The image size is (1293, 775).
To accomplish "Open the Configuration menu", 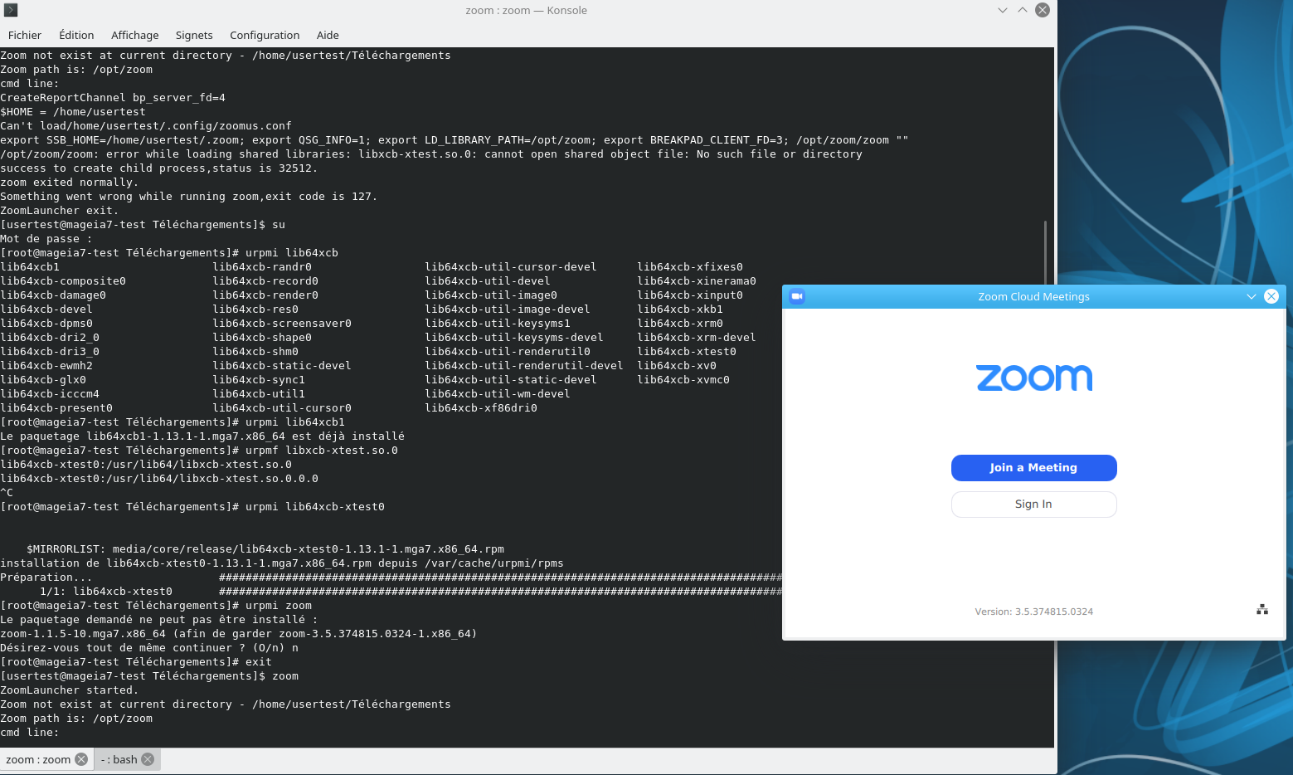I will 265,35.
